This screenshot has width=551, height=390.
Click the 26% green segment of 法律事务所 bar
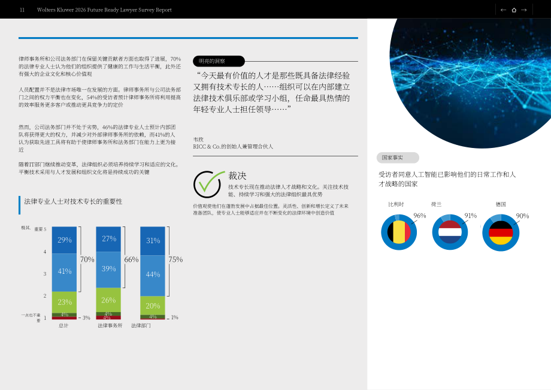pyautogui.click(x=108, y=300)
